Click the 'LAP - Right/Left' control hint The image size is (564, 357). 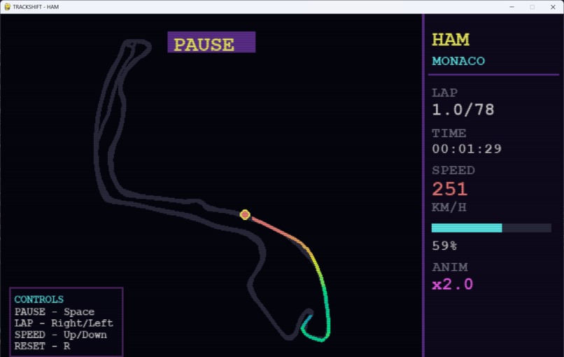pyautogui.click(x=64, y=323)
